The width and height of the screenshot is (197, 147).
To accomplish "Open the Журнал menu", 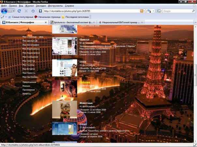I will click(x=29, y=6).
